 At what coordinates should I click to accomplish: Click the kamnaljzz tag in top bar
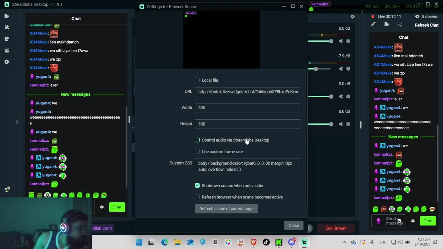tap(320, 4)
